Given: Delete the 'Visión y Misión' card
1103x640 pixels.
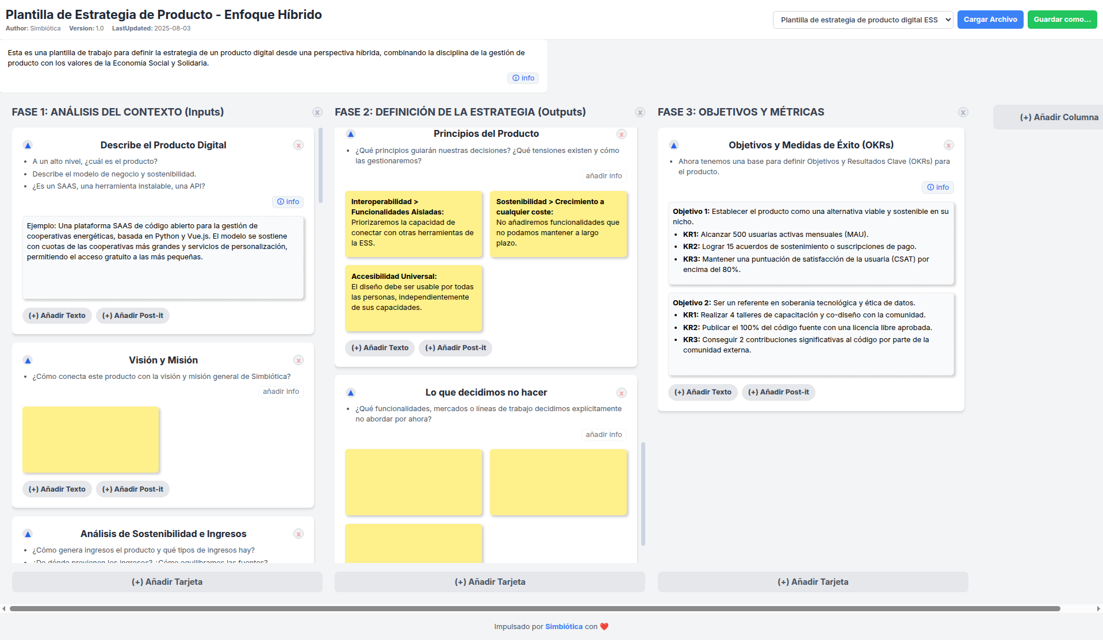Looking at the screenshot, I should (x=298, y=360).
